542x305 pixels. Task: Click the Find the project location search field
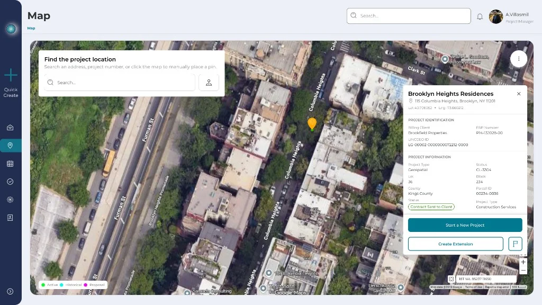(120, 82)
